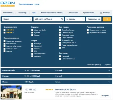The image size is (113, 100).
Task: Open the Помощь link
Action: coord(107,13)
